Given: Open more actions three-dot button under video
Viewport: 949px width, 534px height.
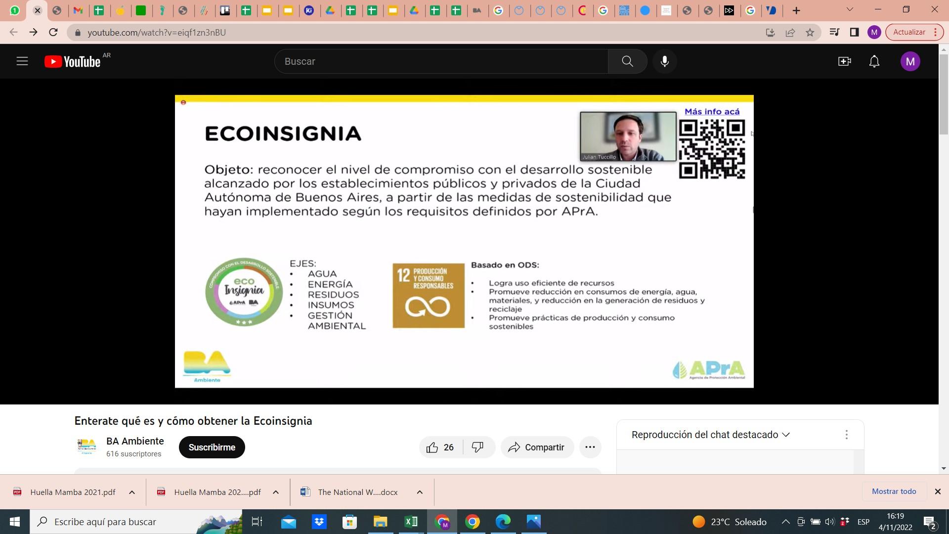Looking at the screenshot, I should (590, 447).
